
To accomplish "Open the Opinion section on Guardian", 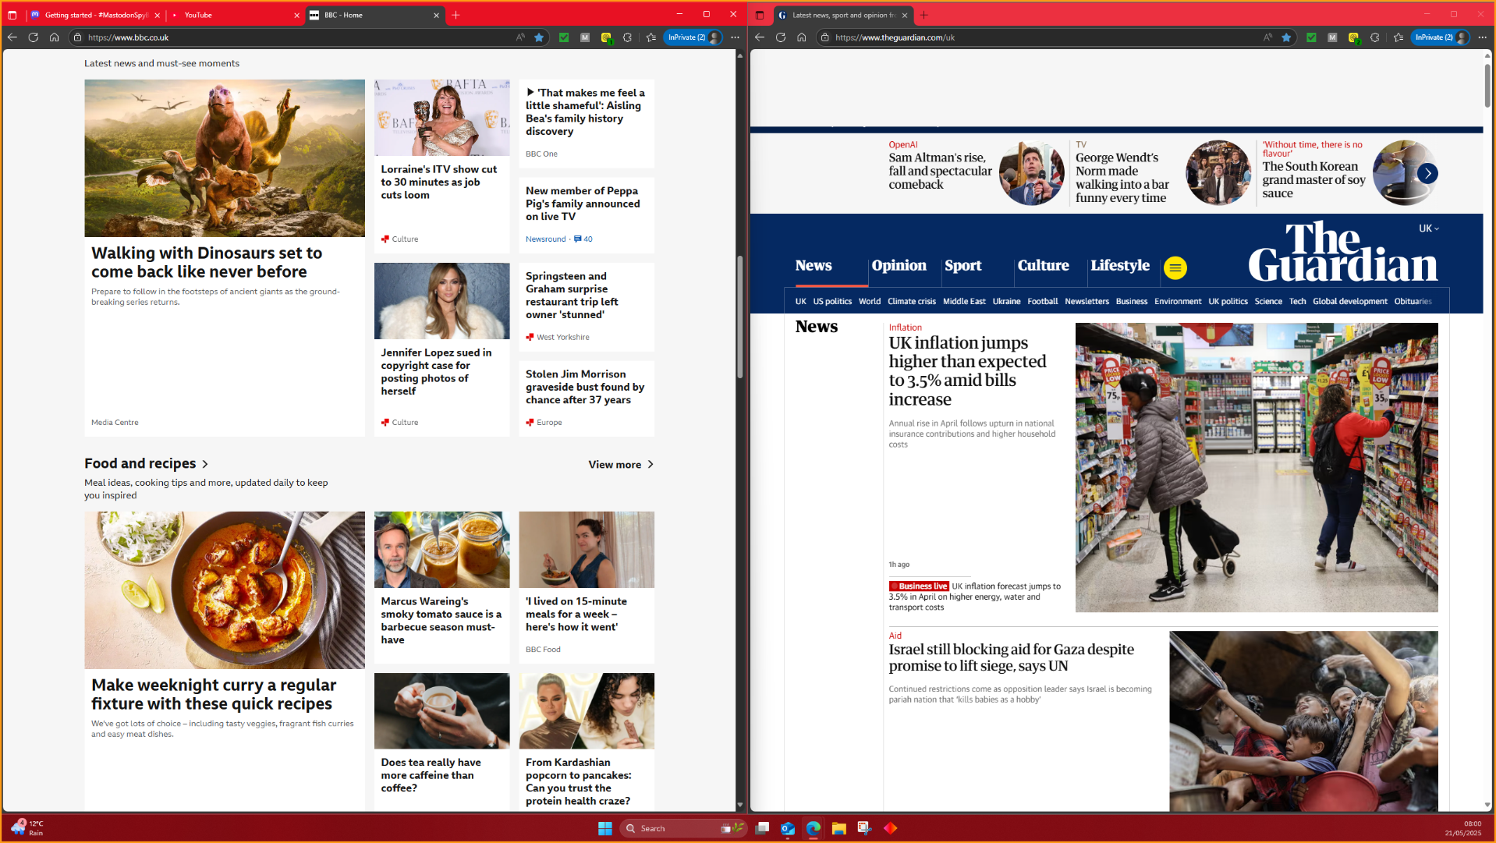I will click(899, 265).
